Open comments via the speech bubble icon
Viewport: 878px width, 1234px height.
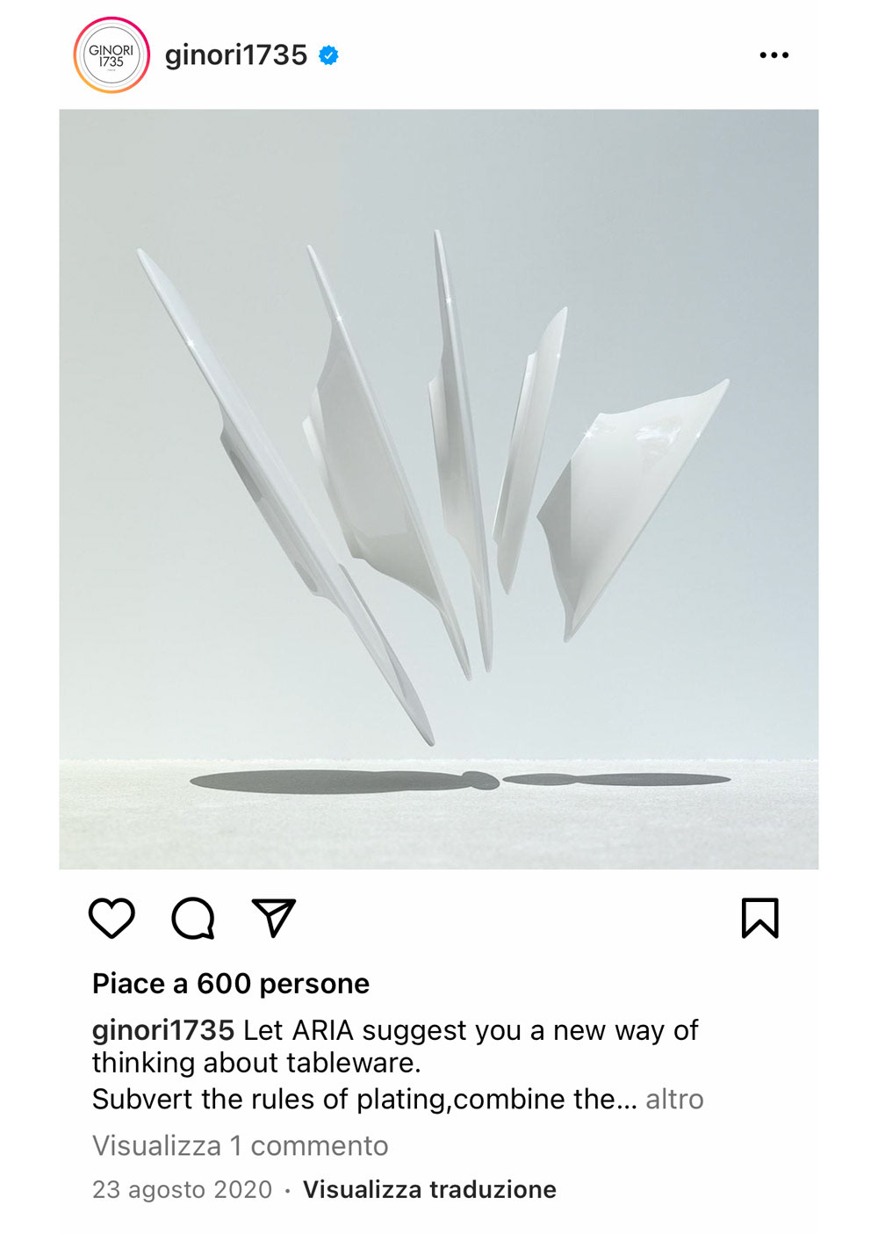click(x=193, y=919)
